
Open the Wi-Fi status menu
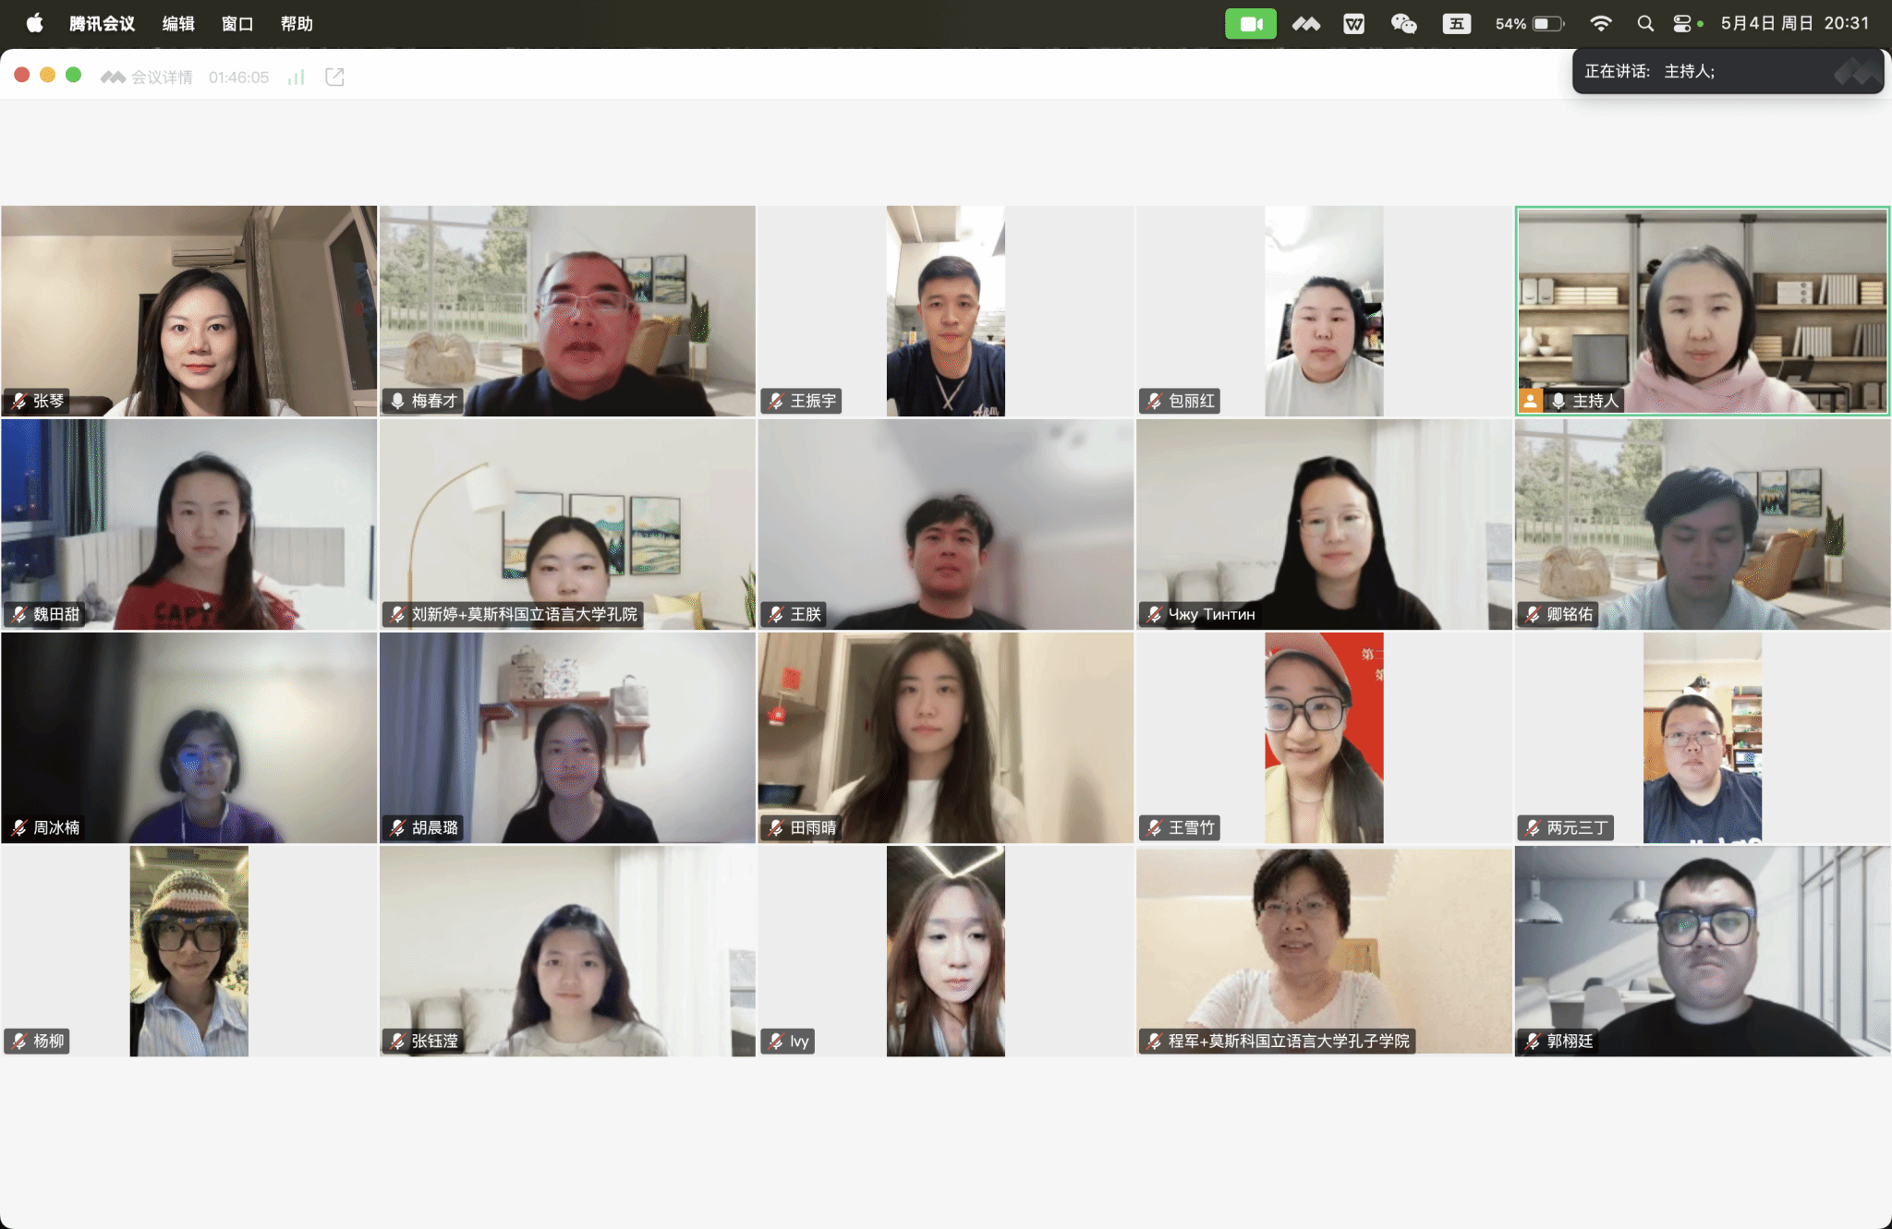pos(1601,23)
